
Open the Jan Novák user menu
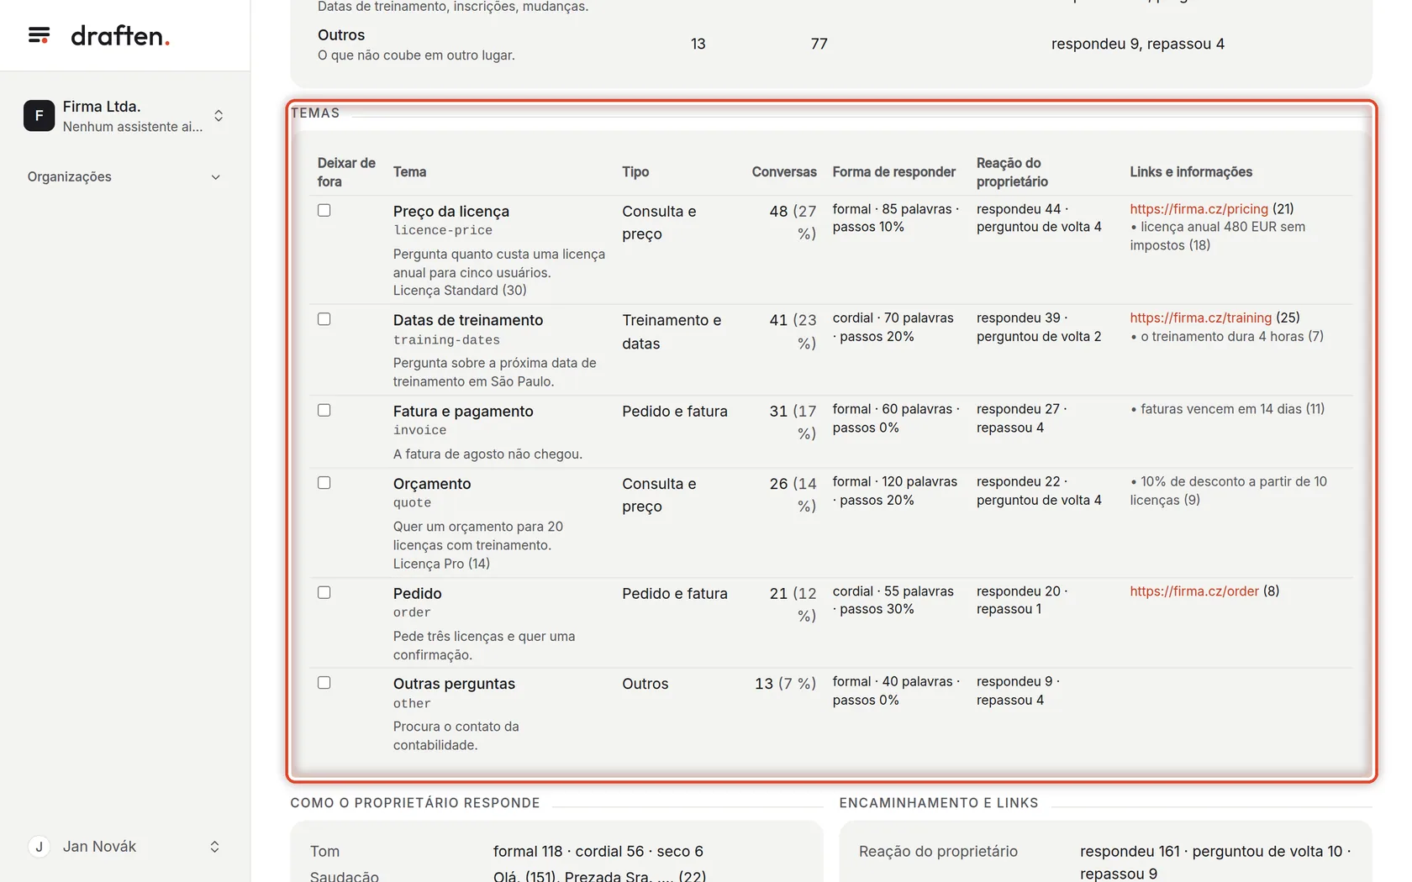coord(124,847)
